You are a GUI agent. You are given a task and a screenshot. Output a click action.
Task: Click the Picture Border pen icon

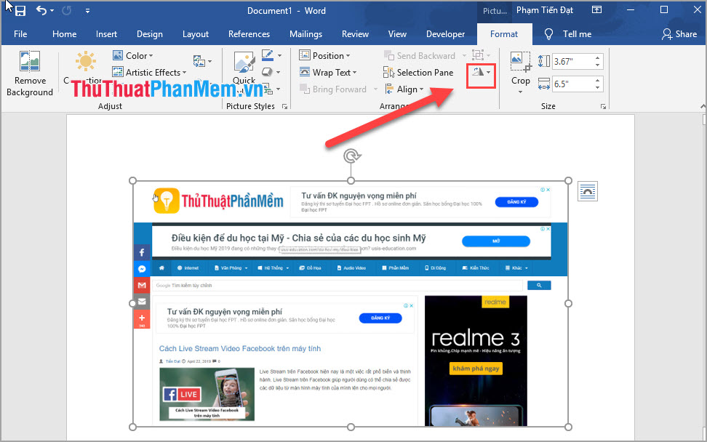point(268,55)
